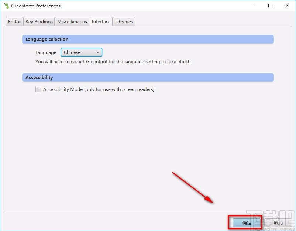Open the Language dropdown showing Chinese

81,52
